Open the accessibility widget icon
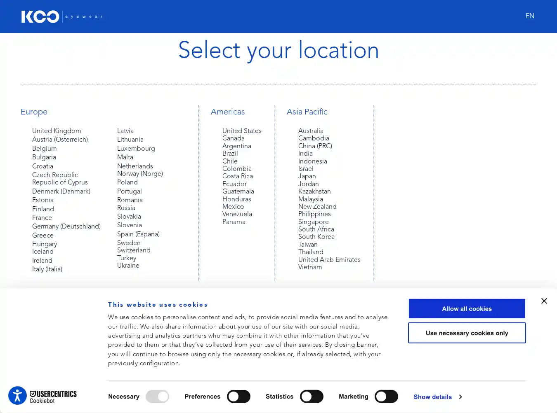 (17, 396)
